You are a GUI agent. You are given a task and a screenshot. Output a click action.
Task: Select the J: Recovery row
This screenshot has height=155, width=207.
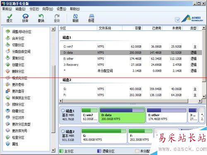131,65
